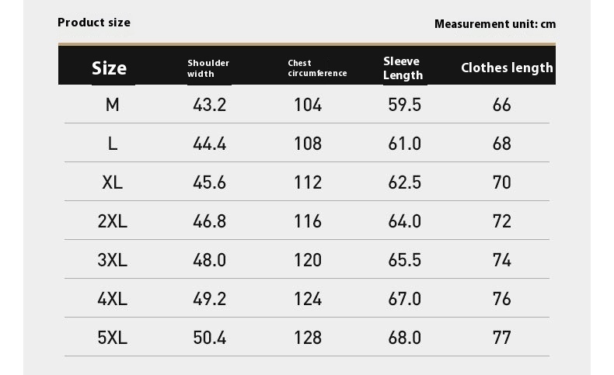Select the M size row label

[x=113, y=105]
